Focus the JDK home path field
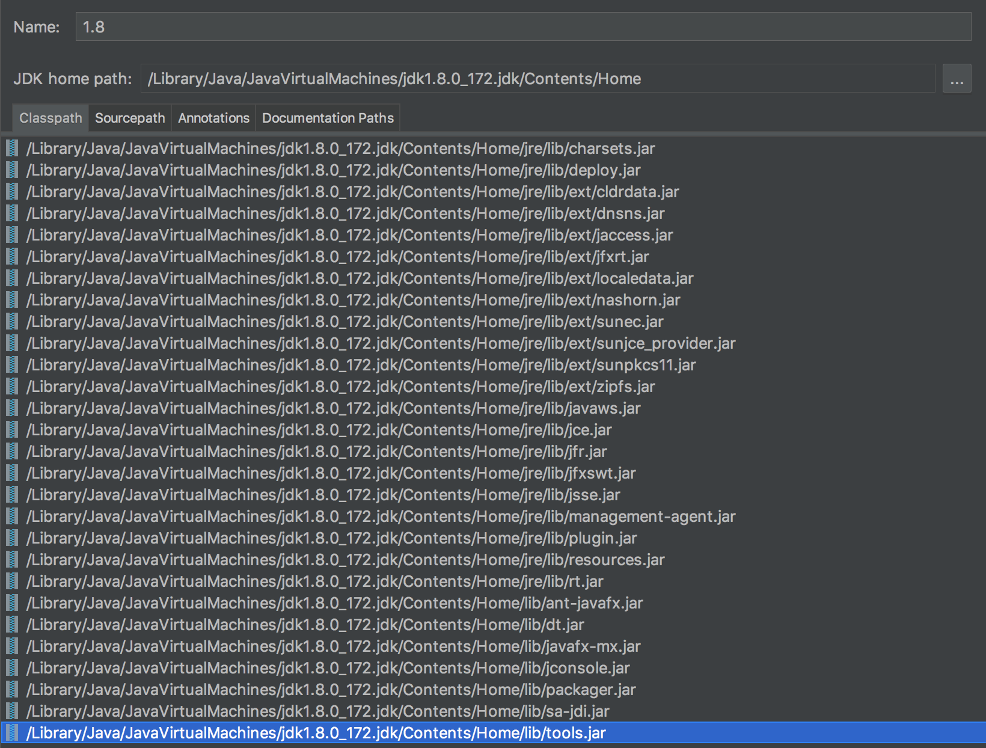Screen dimensions: 986x748 pyautogui.click(x=537, y=79)
